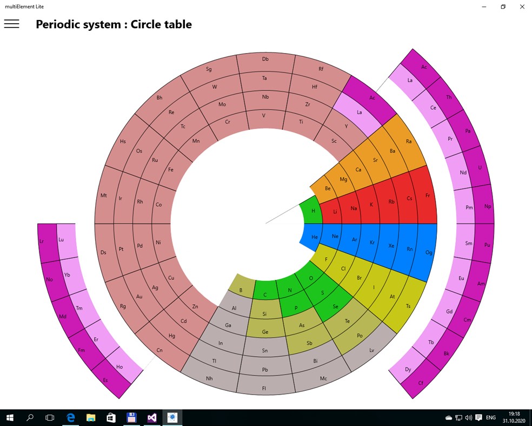Screen dimensions: 532x426
Task: Click the volume speaker icon in the system tray
Action: (x=468, y=417)
